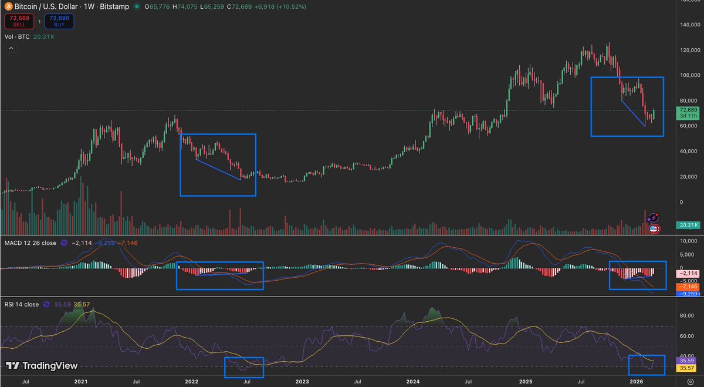Click the US flag economic event icon

pos(654,229)
